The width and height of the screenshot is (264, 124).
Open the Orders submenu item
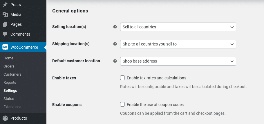pyautogui.click(x=9, y=66)
